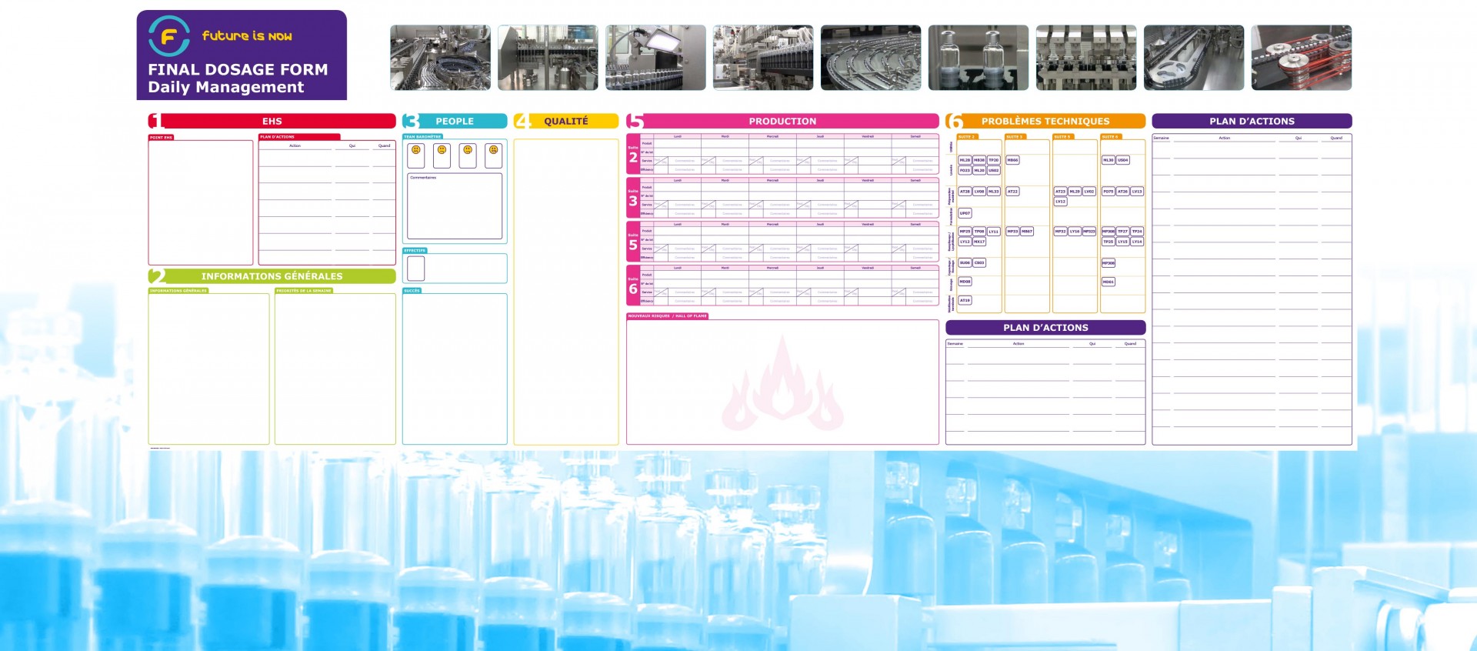
Task: Click the last photo with red belts
Action: click(x=1301, y=58)
